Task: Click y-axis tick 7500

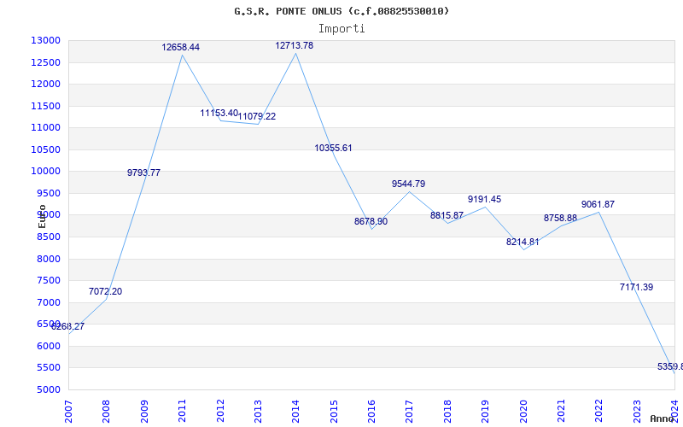Action: (48, 281)
